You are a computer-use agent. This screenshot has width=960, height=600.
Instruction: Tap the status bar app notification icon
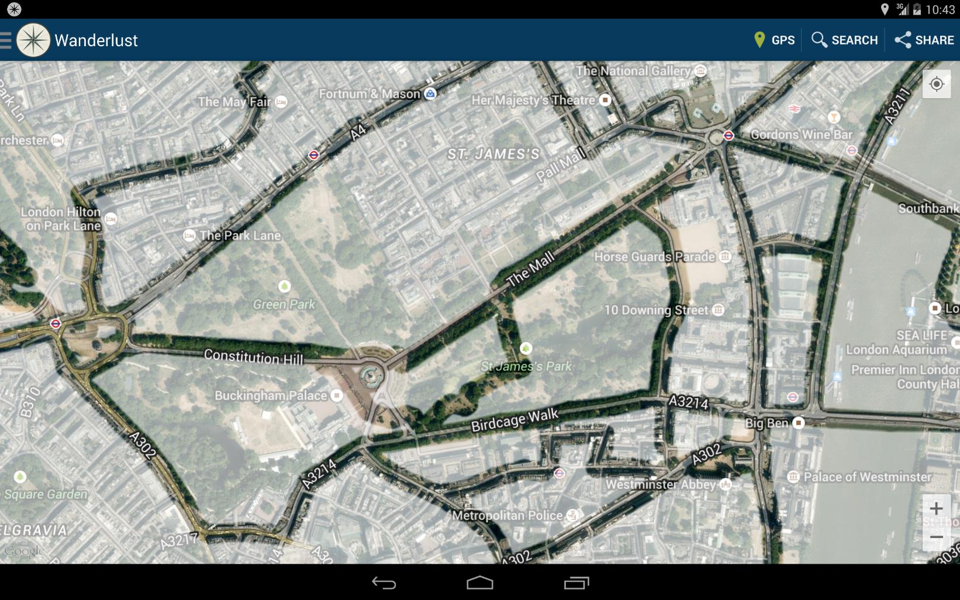(14, 9)
